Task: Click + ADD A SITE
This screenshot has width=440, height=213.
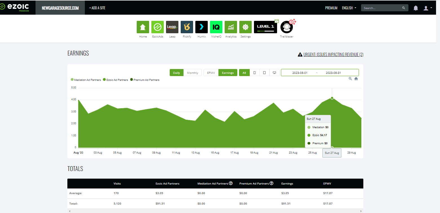Action: pyautogui.click(x=97, y=8)
